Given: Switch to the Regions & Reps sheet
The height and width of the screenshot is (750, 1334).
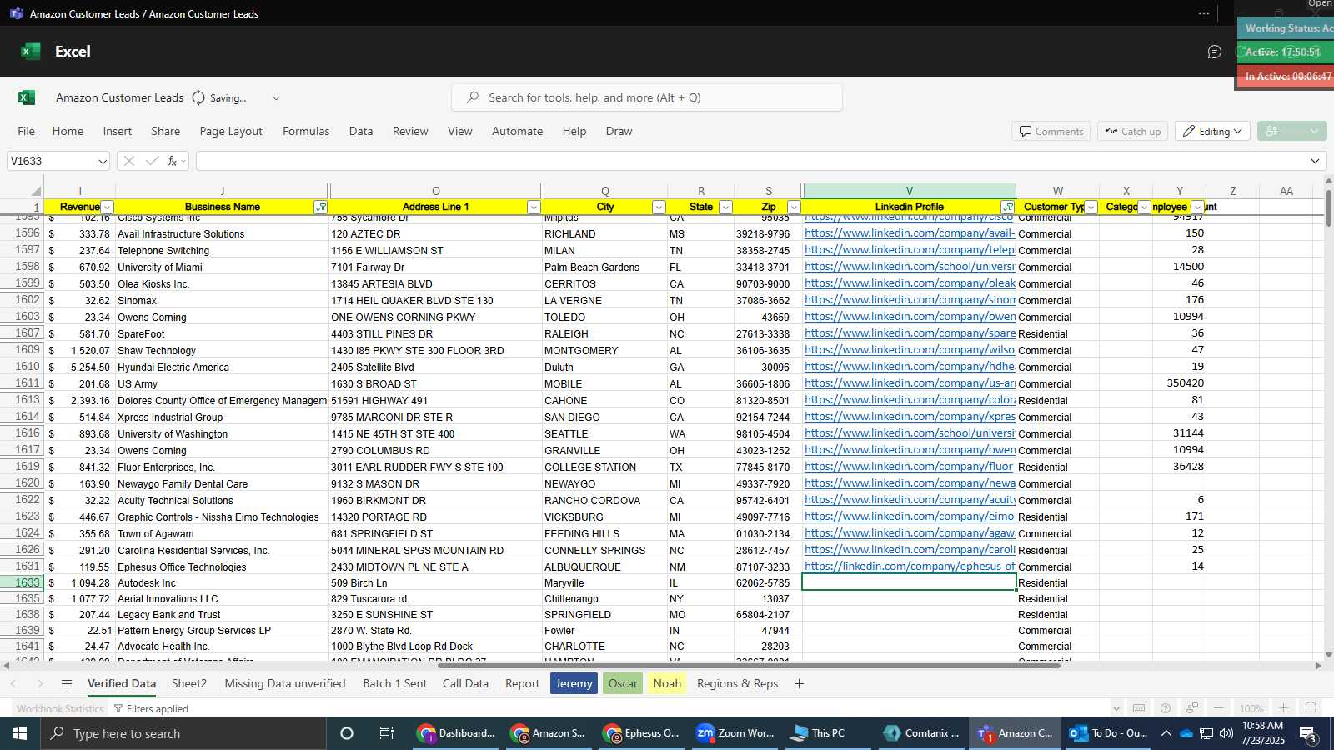Looking at the screenshot, I should [738, 683].
